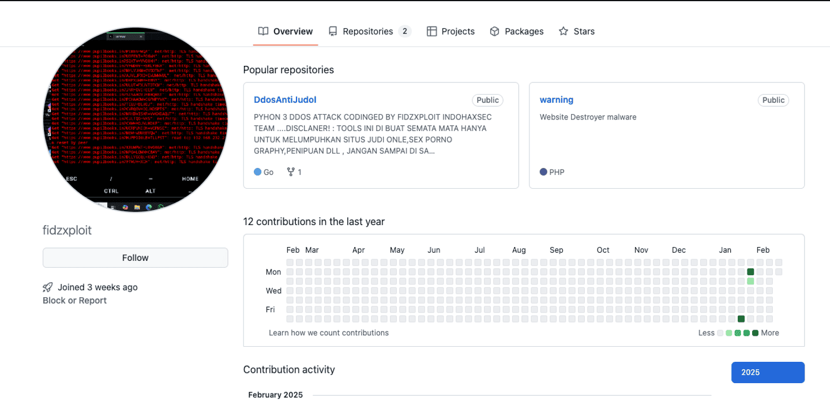Viewport: 830px width, 412px height.
Task: Click the gray empty legend square
Action: point(720,333)
